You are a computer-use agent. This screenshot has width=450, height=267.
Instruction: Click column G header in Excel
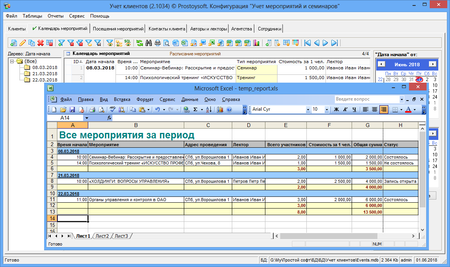[368, 125]
